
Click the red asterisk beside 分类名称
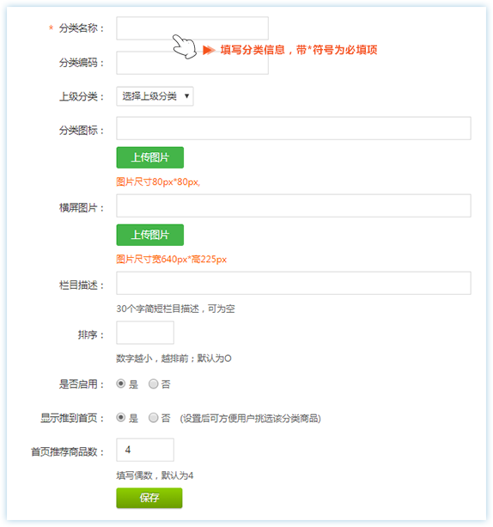point(51,28)
